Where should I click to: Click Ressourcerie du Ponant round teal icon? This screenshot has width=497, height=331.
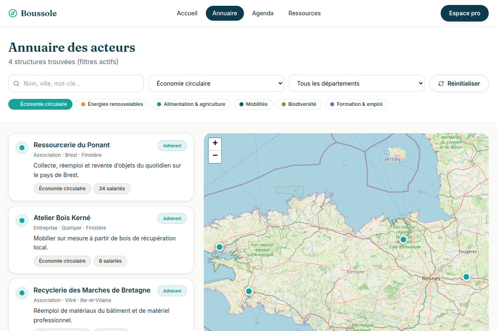pyautogui.click(x=22, y=148)
